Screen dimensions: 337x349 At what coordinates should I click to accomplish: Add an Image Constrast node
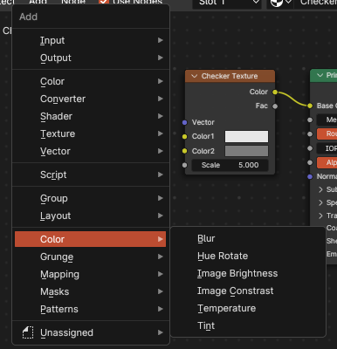pos(248,291)
